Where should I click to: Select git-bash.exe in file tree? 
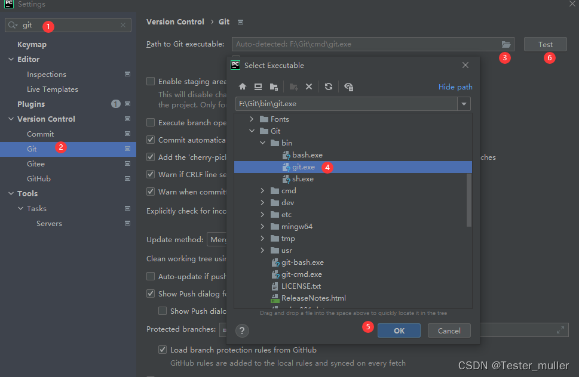(302, 262)
